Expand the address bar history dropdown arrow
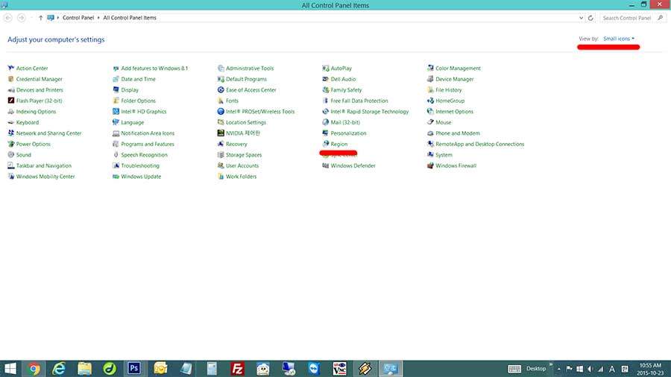The width and height of the screenshot is (671, 377). [581, 18]
